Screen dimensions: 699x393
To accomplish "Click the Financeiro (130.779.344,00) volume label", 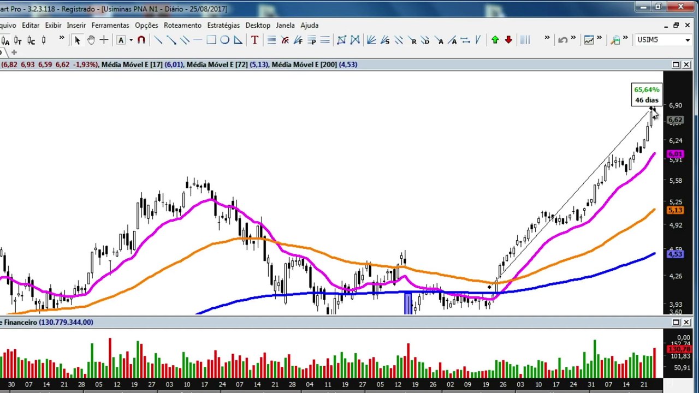I will click(47, 322).
